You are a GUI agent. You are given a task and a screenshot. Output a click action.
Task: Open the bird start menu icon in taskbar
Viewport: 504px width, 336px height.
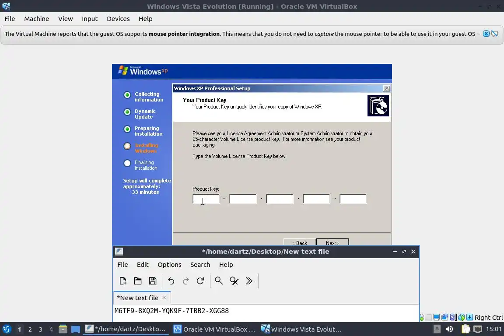click(x=7, y=329)
